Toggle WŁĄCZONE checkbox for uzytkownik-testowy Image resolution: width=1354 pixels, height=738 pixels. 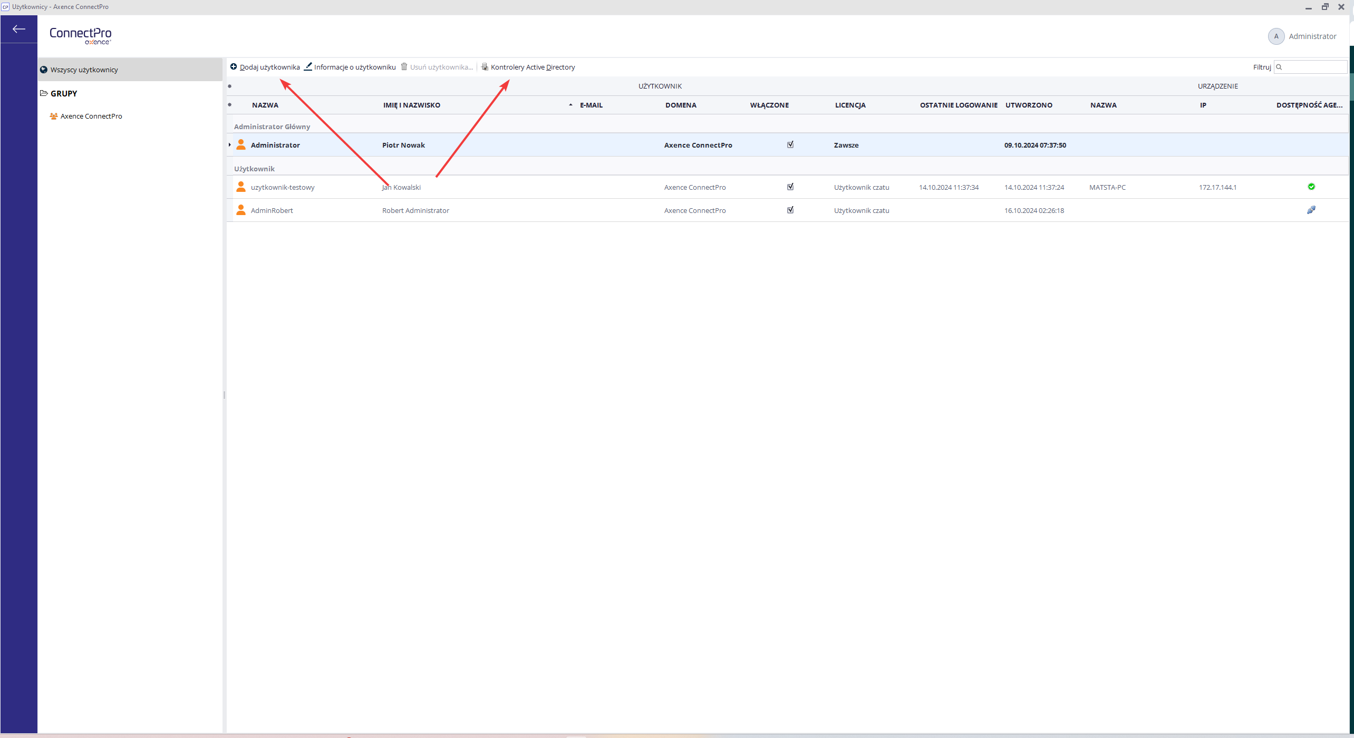(790, 187)
